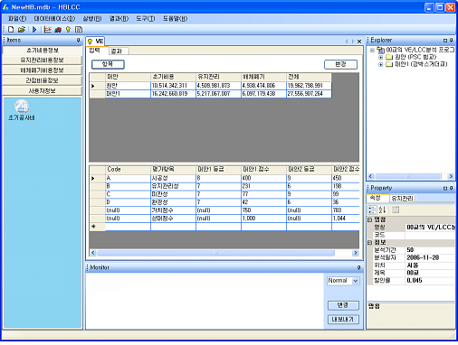Click the property pages icon
The height and width of the screenshot is (345, 458).
pyautogui.click(x=396, y=210)
